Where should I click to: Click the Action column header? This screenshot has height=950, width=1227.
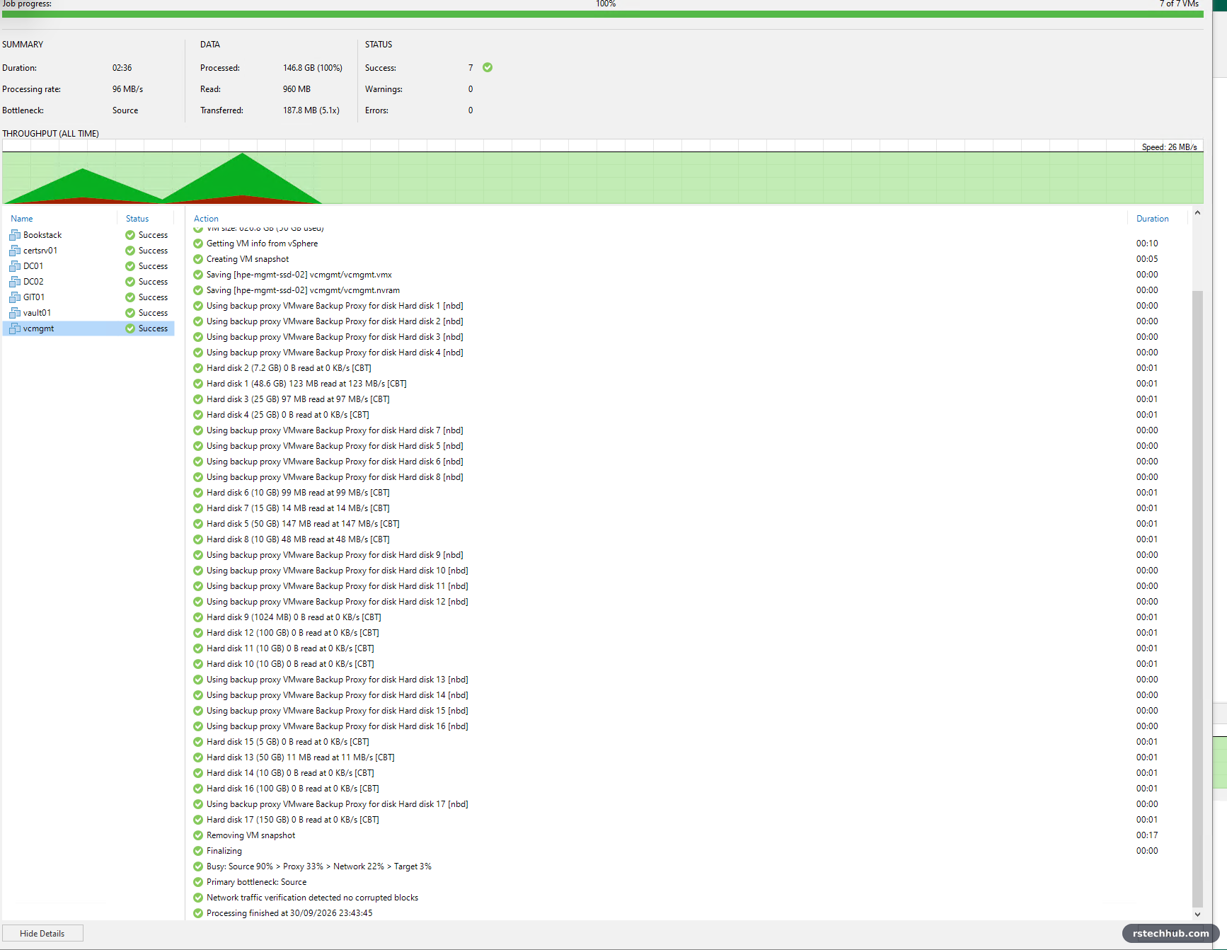tap(206, 219)
